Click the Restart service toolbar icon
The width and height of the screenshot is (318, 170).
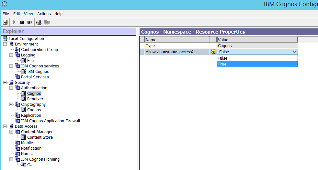tap(30, 22)
